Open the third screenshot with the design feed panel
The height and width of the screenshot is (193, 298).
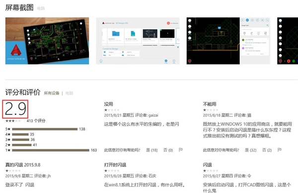(x=228, y=41)
